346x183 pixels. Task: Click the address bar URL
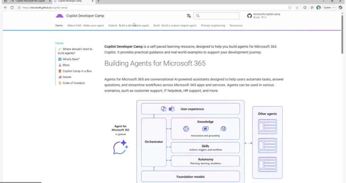click(45, 7)
